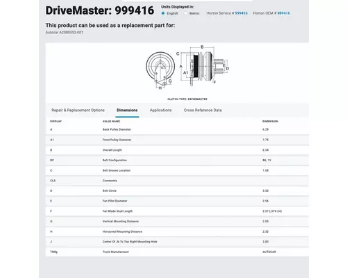Click the 'DIMENSION' column header
Viewport: 347px width, 278px height.
coord(270,122)
